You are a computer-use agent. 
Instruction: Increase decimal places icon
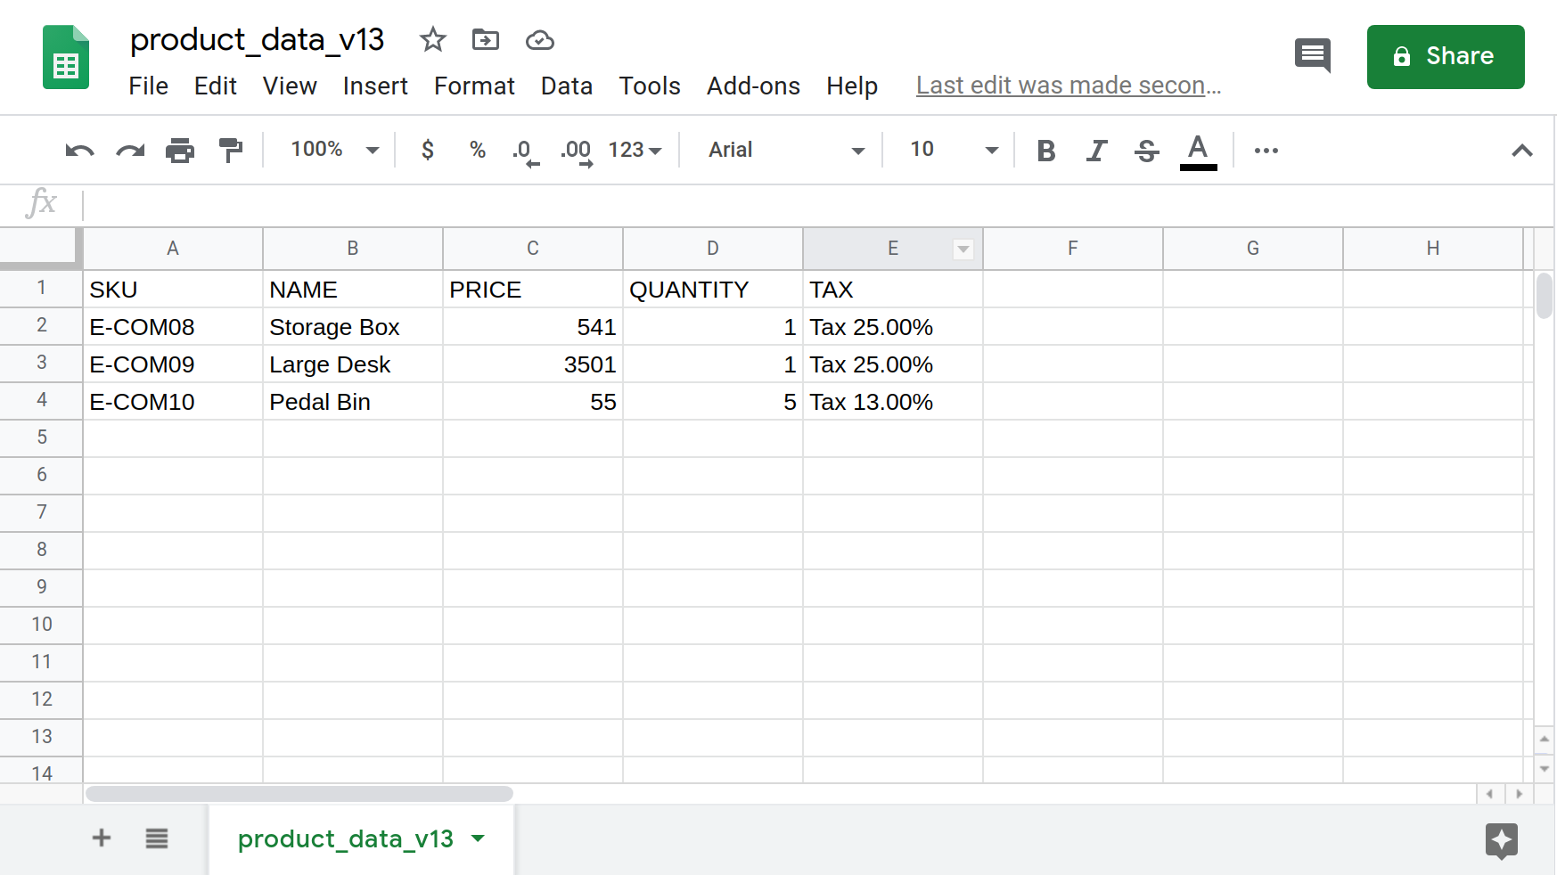577,151
